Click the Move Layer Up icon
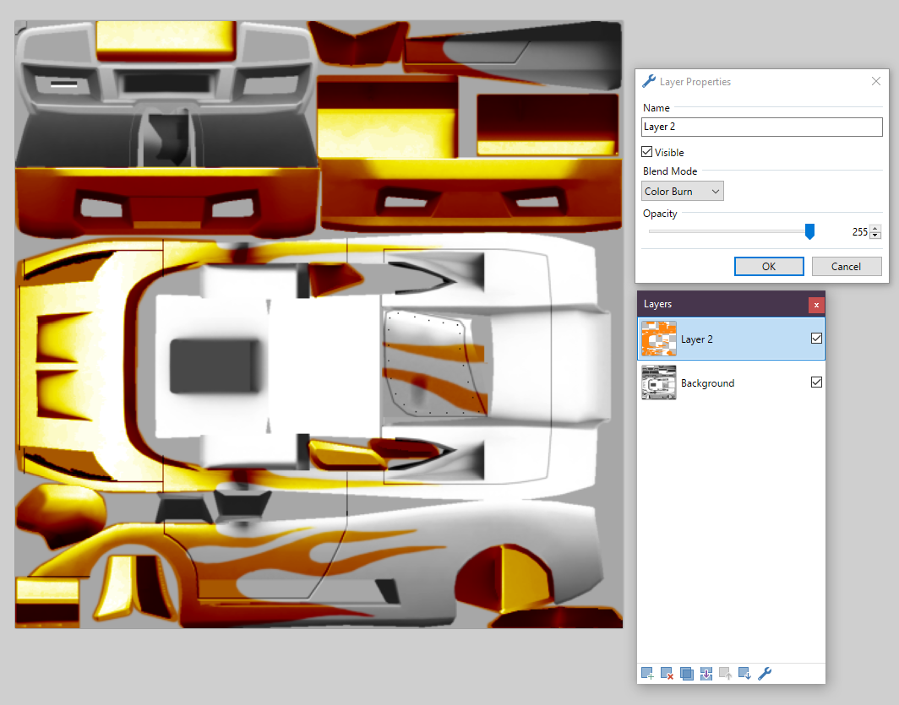 (725, 673)
